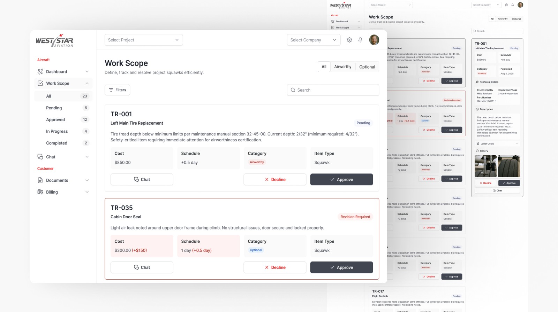Open Select Project dropdown in background window
Screen dimensions: 558x312
coord(391,5)
